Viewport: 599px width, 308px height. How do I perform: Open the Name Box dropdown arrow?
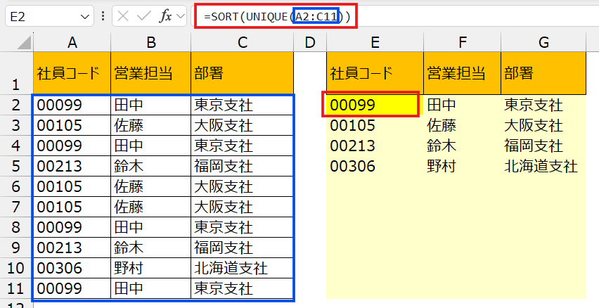click(x=86, y=15)
